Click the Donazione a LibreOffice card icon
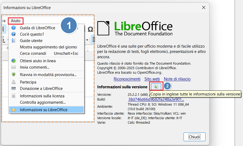The image size is (243, 146). (14, 89)
